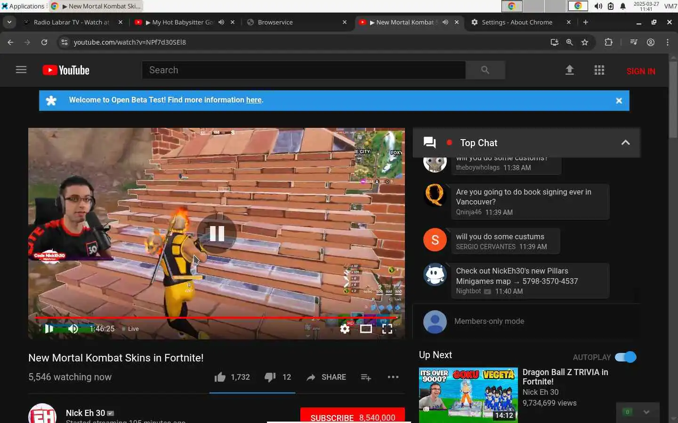This screenshot has height=423, width=678.
Task: Open the player settings gear
Action: [x=345, y=329]
